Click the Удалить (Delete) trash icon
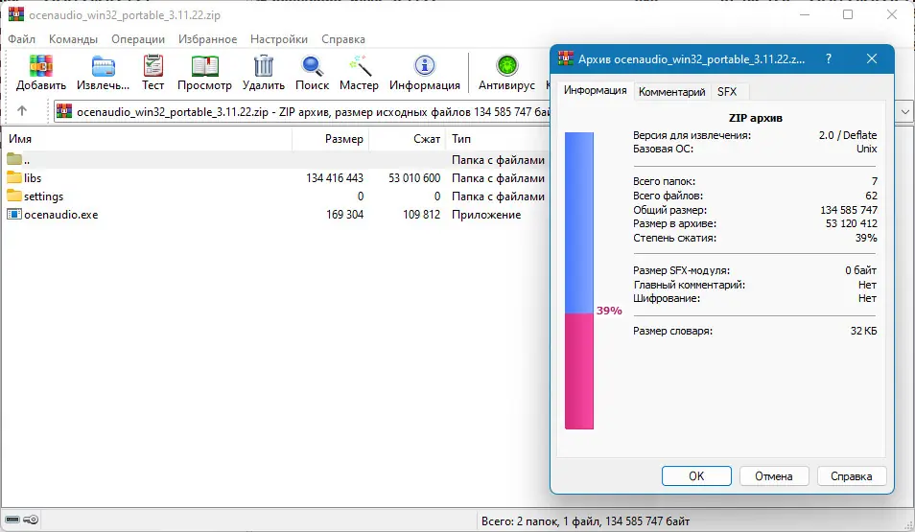 263,66
